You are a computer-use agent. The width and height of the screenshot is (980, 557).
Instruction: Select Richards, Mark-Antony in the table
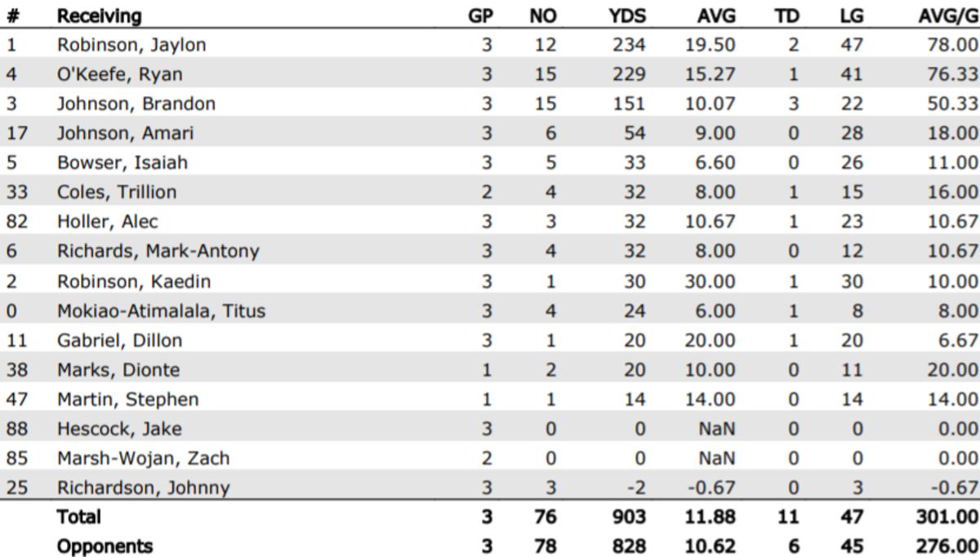(x=158, y=251)
